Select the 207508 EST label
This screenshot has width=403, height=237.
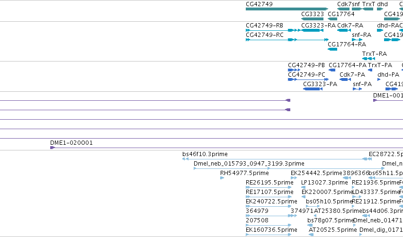[257, 220]
